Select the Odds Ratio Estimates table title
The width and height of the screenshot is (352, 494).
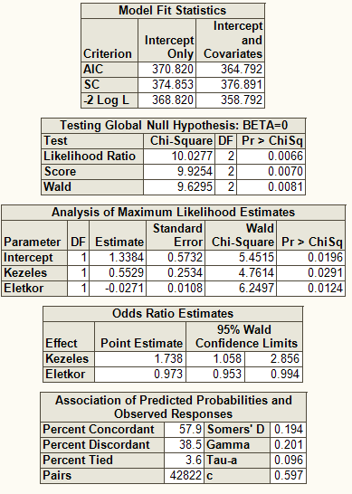tap(173, 313)
